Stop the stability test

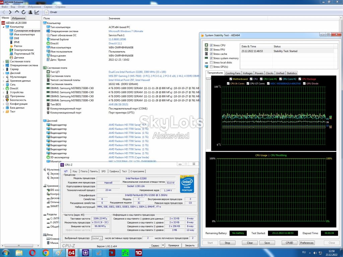click(x=227, y=243)
